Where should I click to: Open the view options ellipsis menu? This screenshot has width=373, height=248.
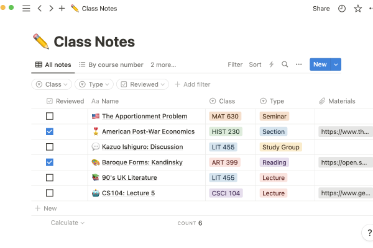299,64
